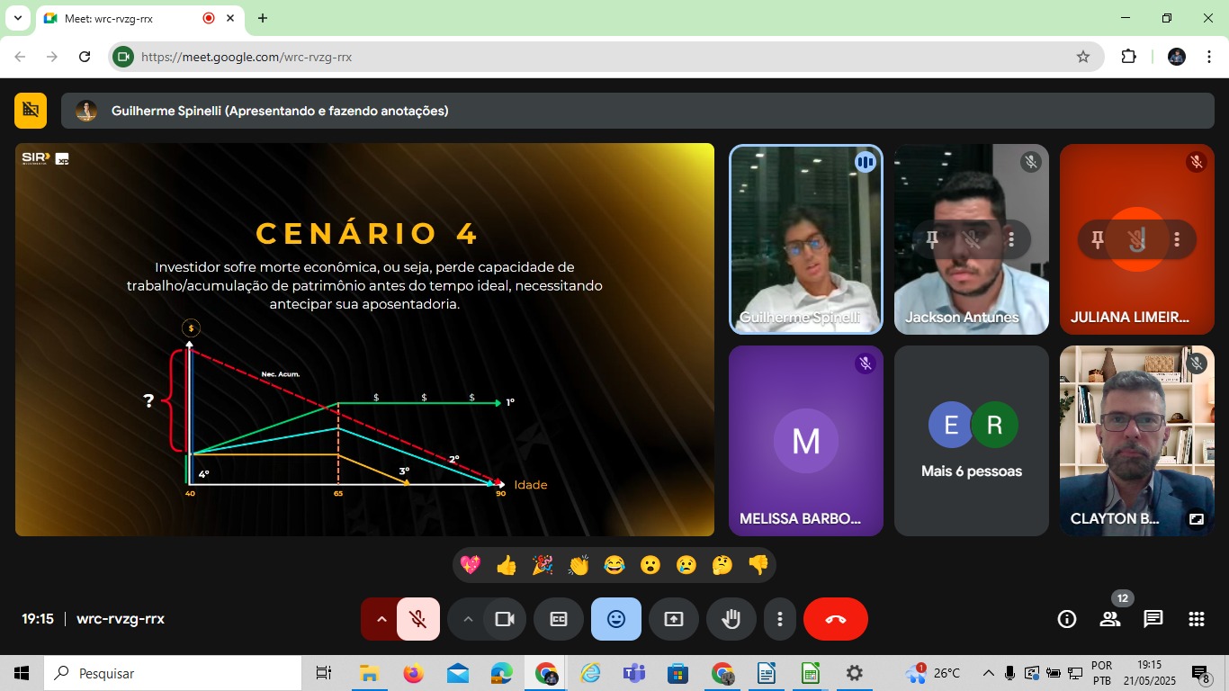Send the clapping hands reaction
The height and width of the screenshot is (691, 1229).
click(579, 565)
